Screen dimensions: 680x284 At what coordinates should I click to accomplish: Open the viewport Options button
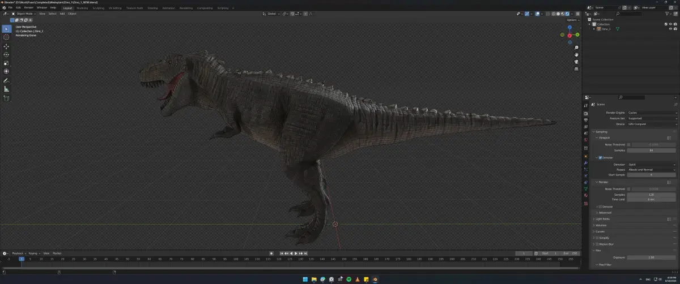(x=573, y=20)
